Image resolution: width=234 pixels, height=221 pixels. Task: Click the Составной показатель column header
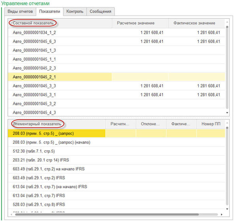pyautogui.click(x=33, y=23)
